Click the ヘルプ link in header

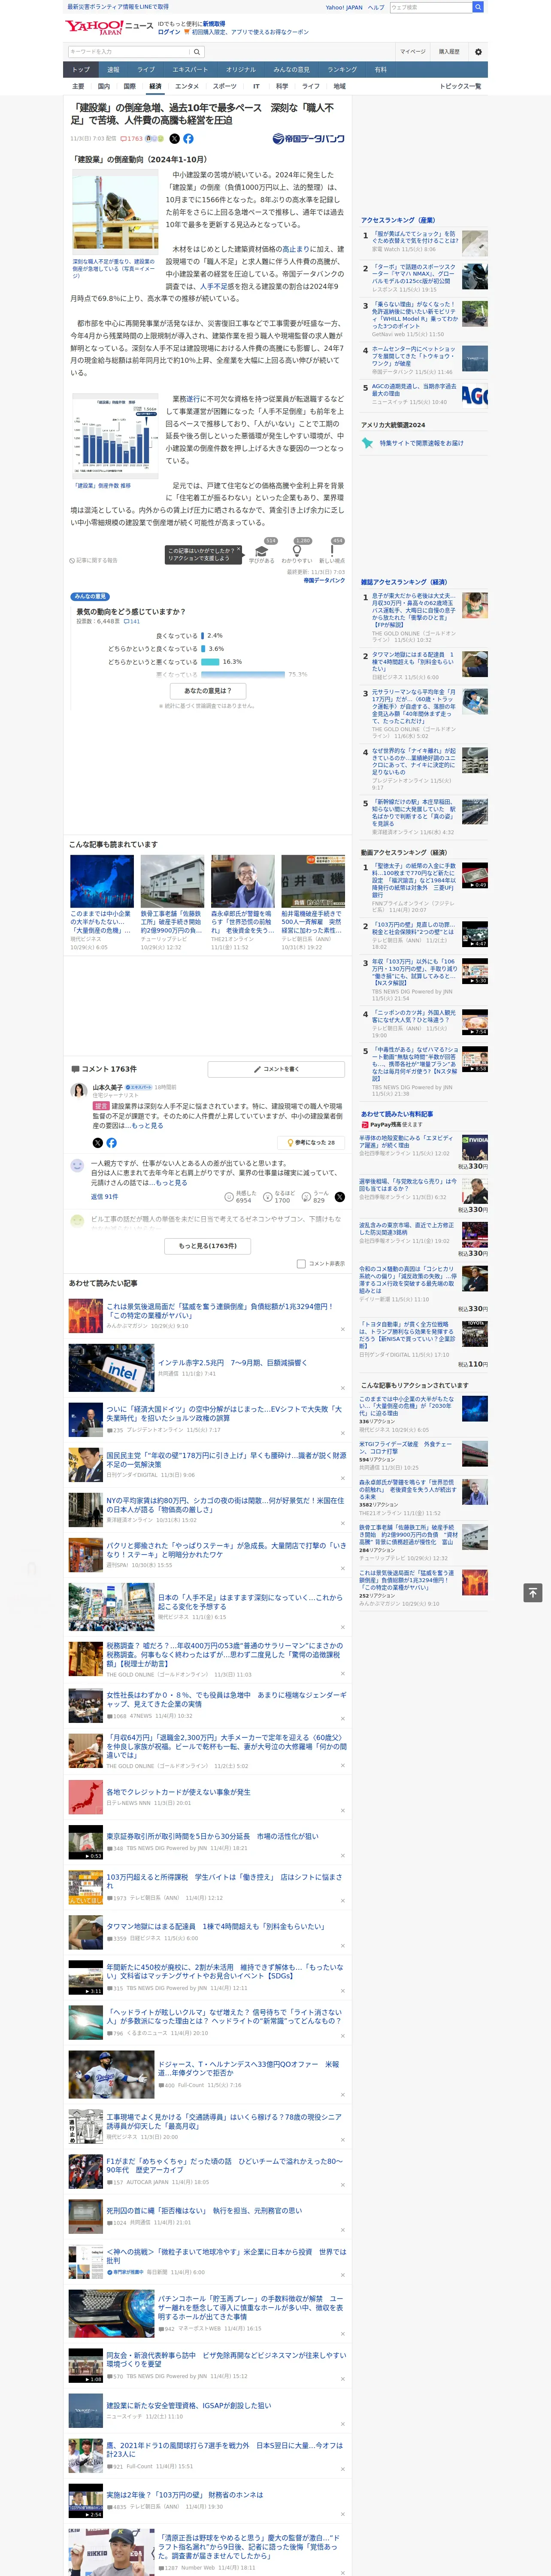[376, 7]
